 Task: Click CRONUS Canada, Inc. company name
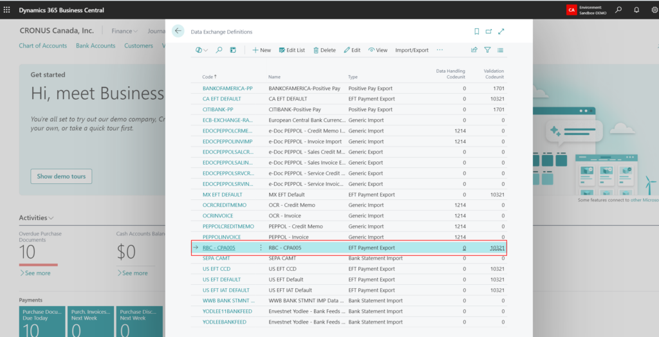(x=57, y=31)
